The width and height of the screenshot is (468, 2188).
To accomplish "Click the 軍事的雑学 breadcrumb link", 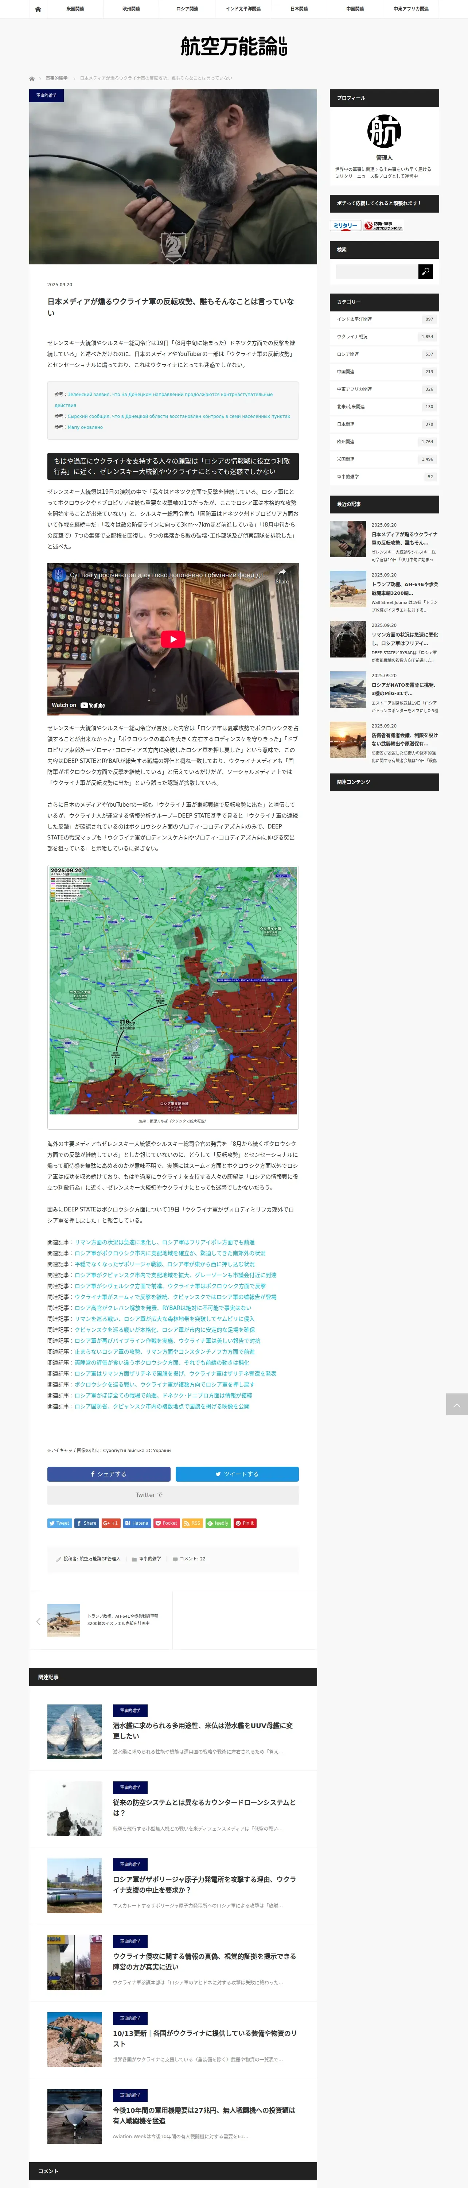I will tap(57, 78).
